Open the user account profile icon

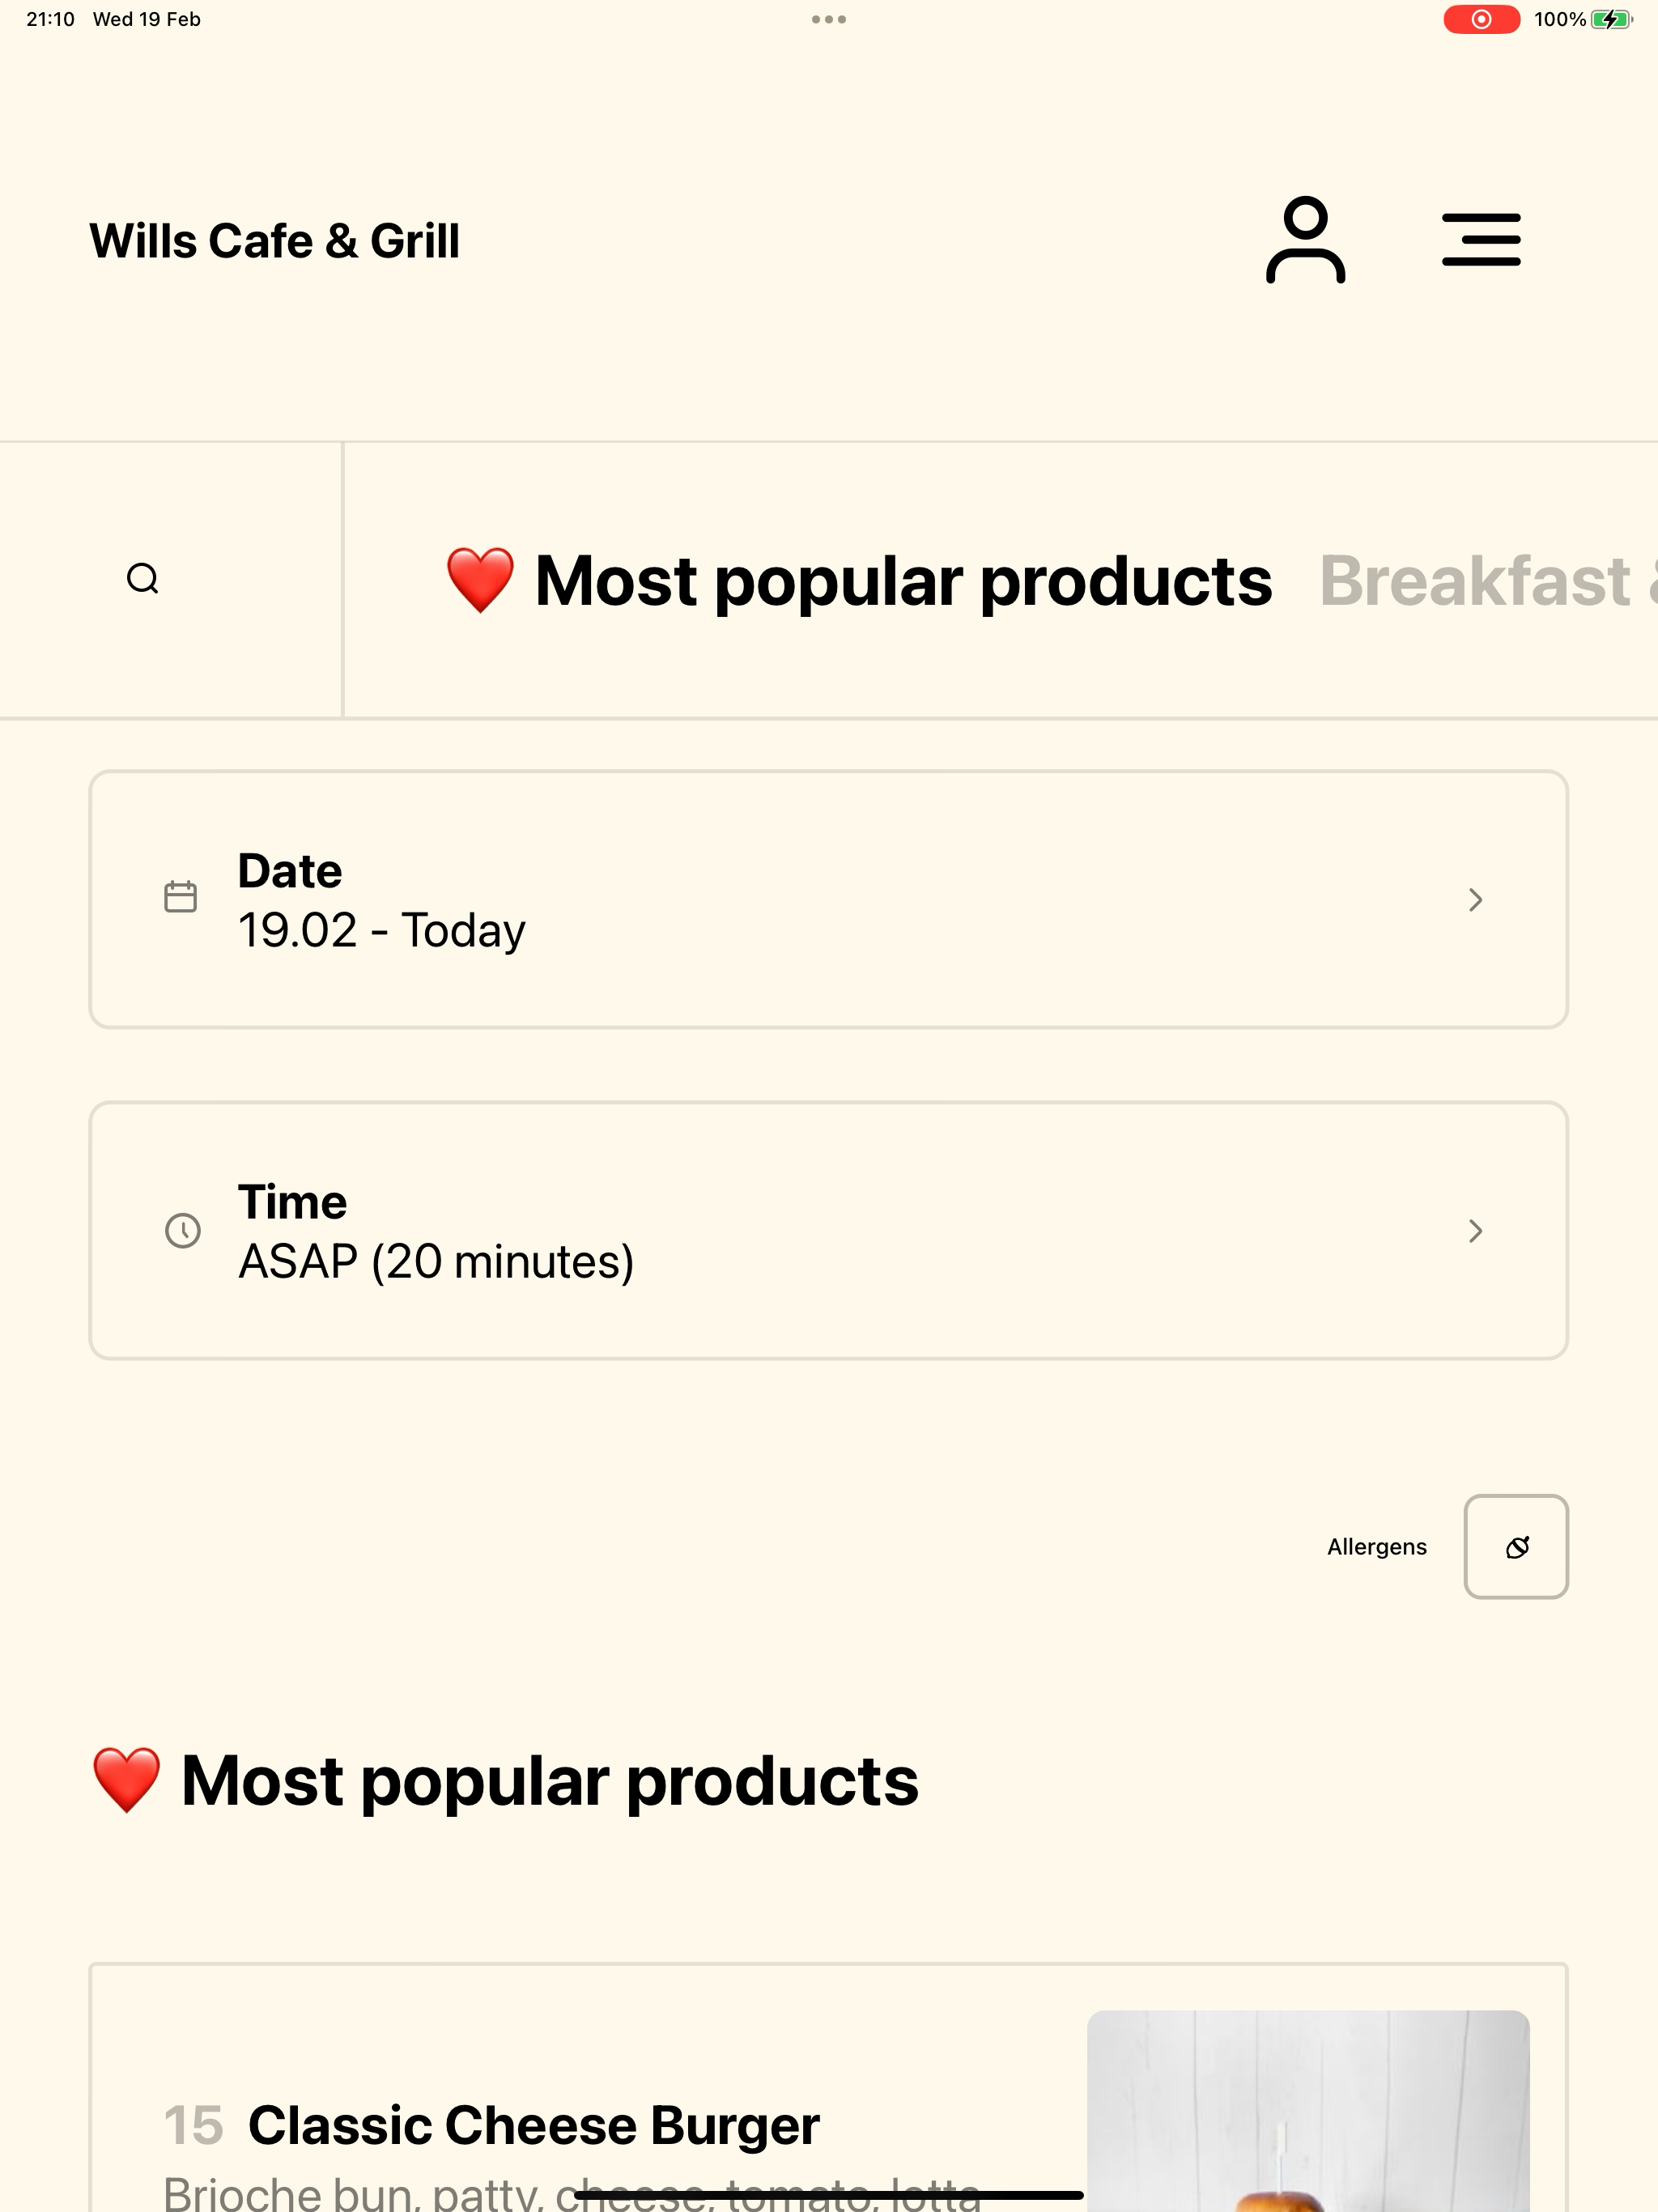[1305, 240]
